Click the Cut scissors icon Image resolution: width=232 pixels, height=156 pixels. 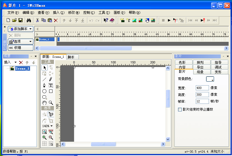[x=37, y=20]
